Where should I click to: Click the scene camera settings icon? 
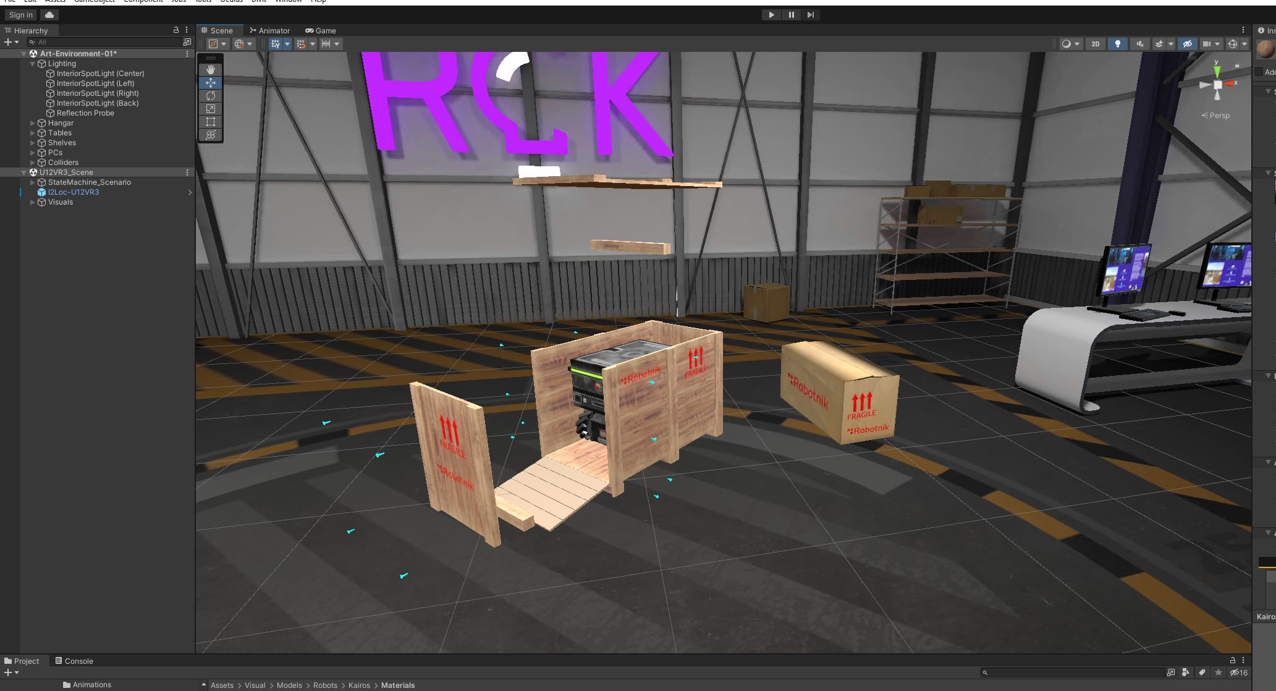point(1207,44)
